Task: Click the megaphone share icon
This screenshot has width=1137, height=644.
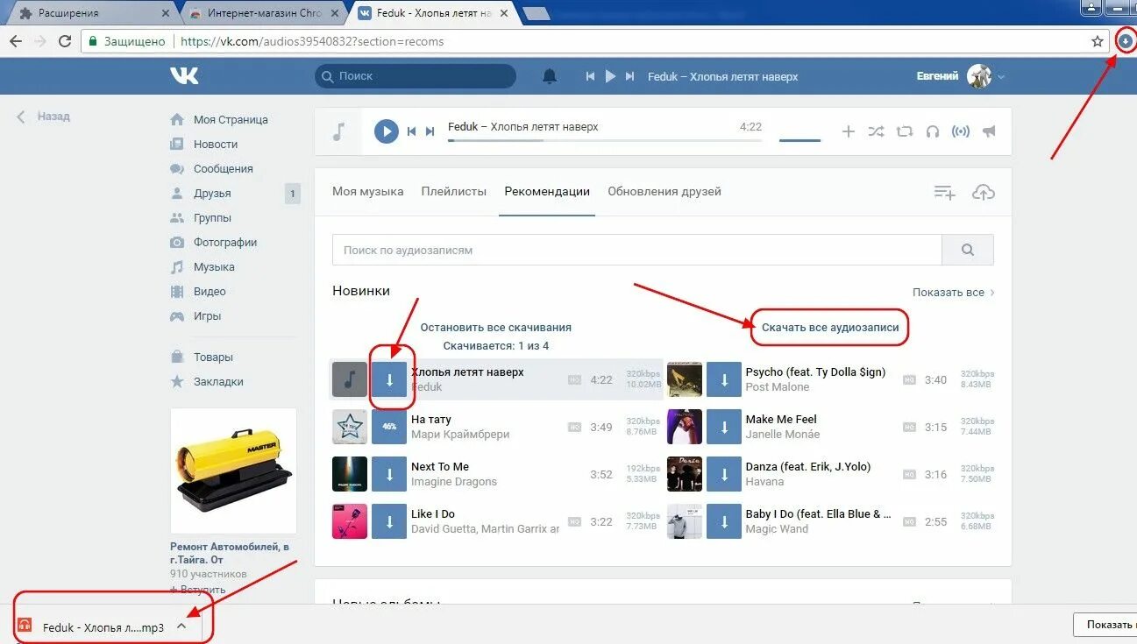Action: point(989,131)
